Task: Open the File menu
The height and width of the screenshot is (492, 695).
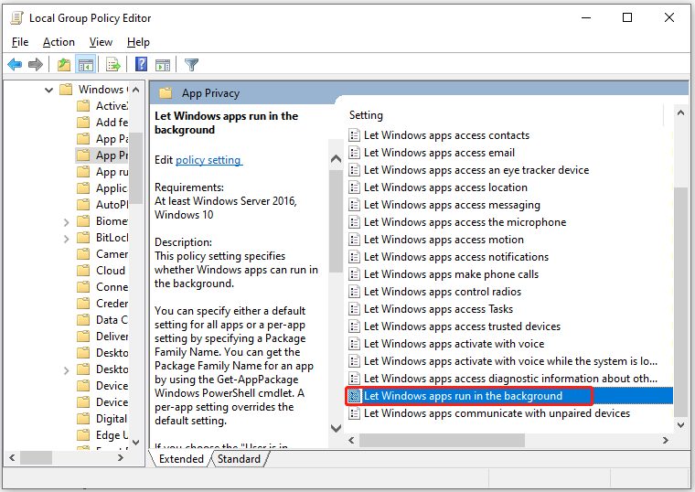Action: point(20,42)
